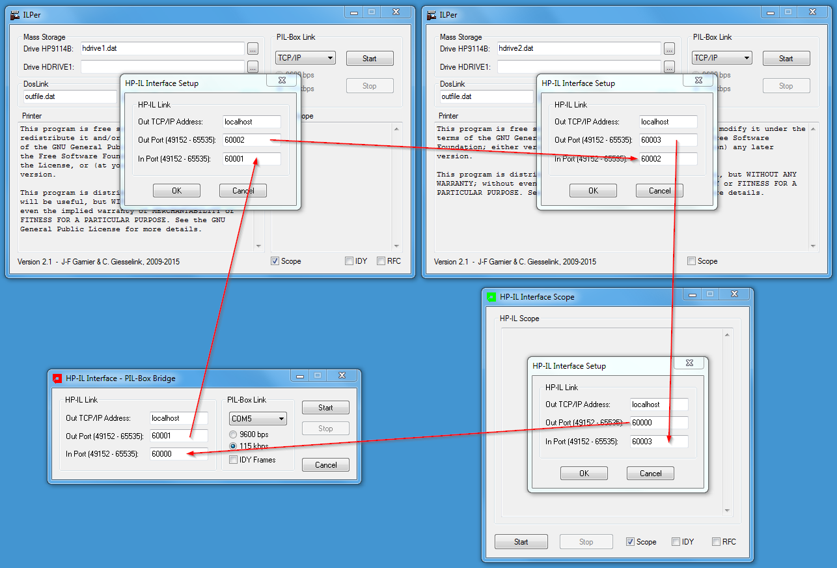The width and height of the screenshot is (837, 568).
Task: Close the HP-IL Interface Setup dialog over right ILPer
Action: 698,80
